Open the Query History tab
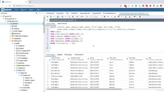164x92 pixels. pyautogui.click(x=62, y=24)
